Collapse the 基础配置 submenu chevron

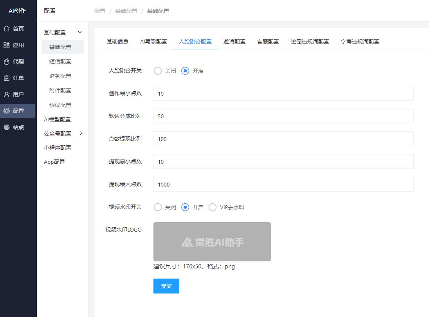click(x=80, y=32)
